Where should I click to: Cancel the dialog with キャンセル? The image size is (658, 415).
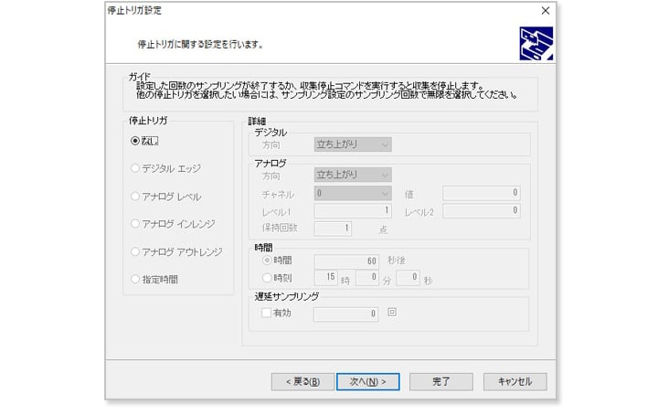515,381
